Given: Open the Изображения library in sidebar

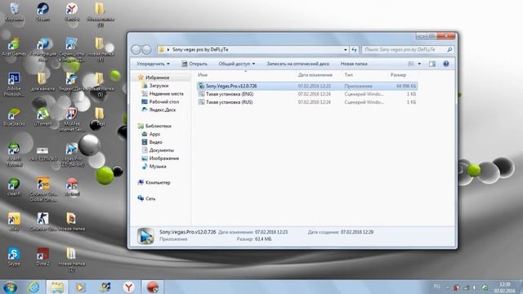Looking at the screenshot, I should point(163,158).
